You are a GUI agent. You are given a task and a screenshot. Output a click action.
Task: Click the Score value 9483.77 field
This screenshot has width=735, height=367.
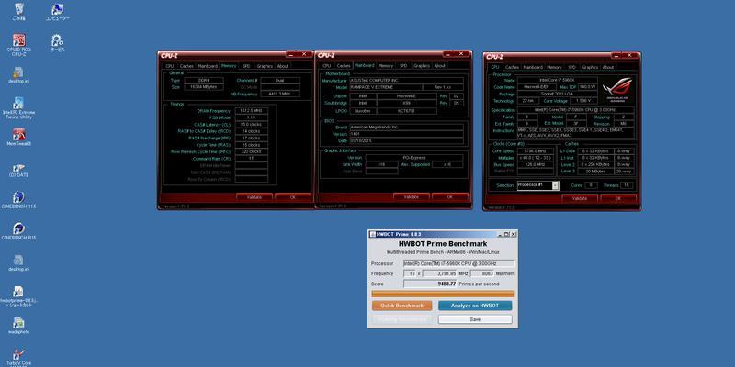(x=430, y=284)
